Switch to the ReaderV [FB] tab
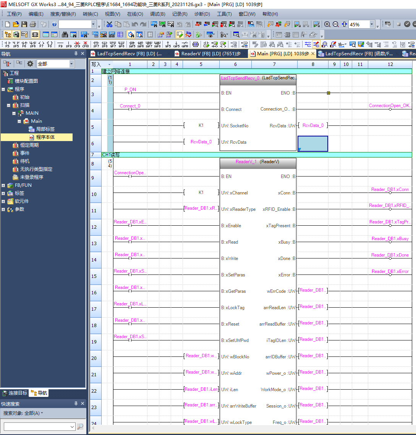Viewport: 416px width, 435px height. [x=207, y=54]
